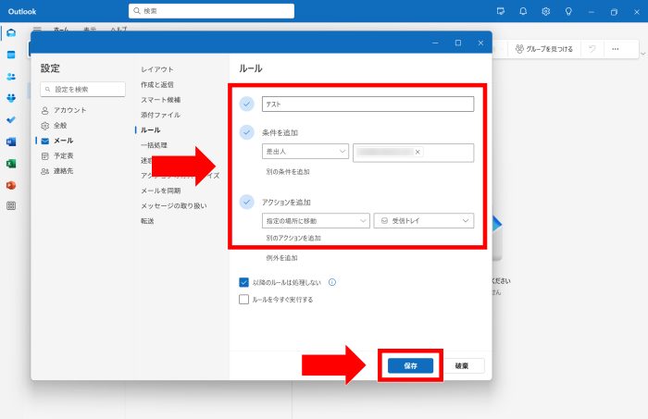Uncheck 以降のルールは処理しない checkbox
648x419 pixels.
[244, 283]
